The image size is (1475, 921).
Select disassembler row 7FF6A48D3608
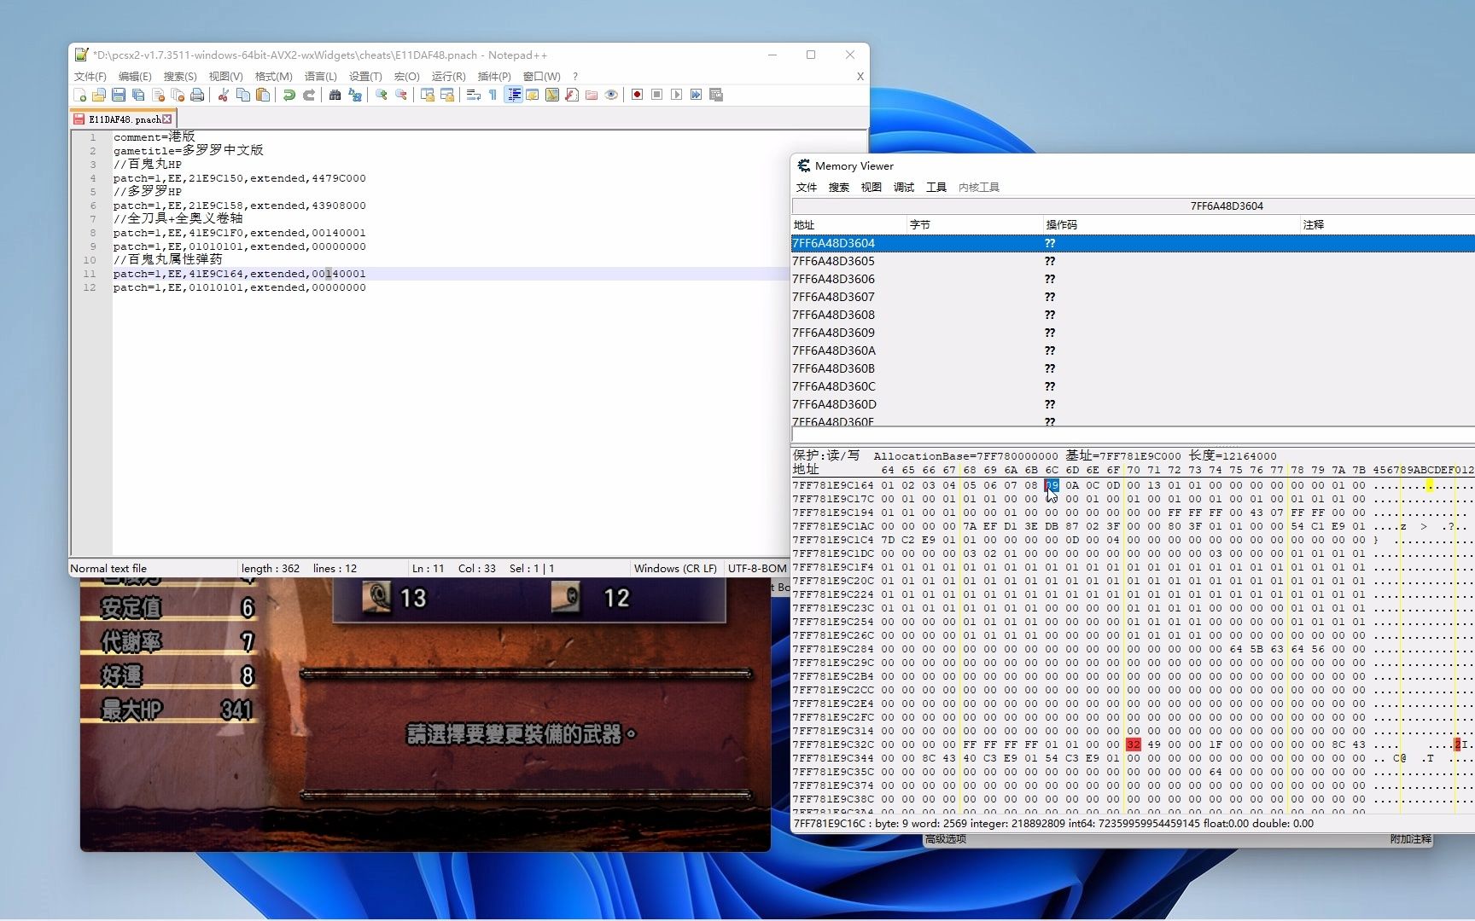click(1133, 315)
